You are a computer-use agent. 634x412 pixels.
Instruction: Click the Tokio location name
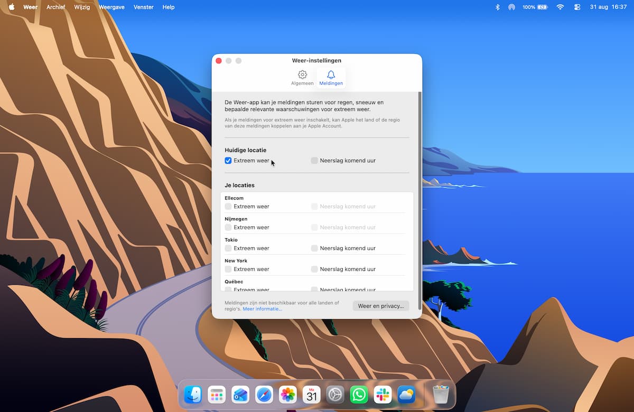click(x=231, y=240)
